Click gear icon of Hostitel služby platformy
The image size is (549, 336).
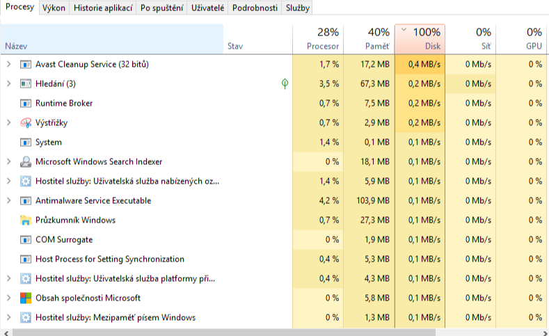click(x=26, y=278)
